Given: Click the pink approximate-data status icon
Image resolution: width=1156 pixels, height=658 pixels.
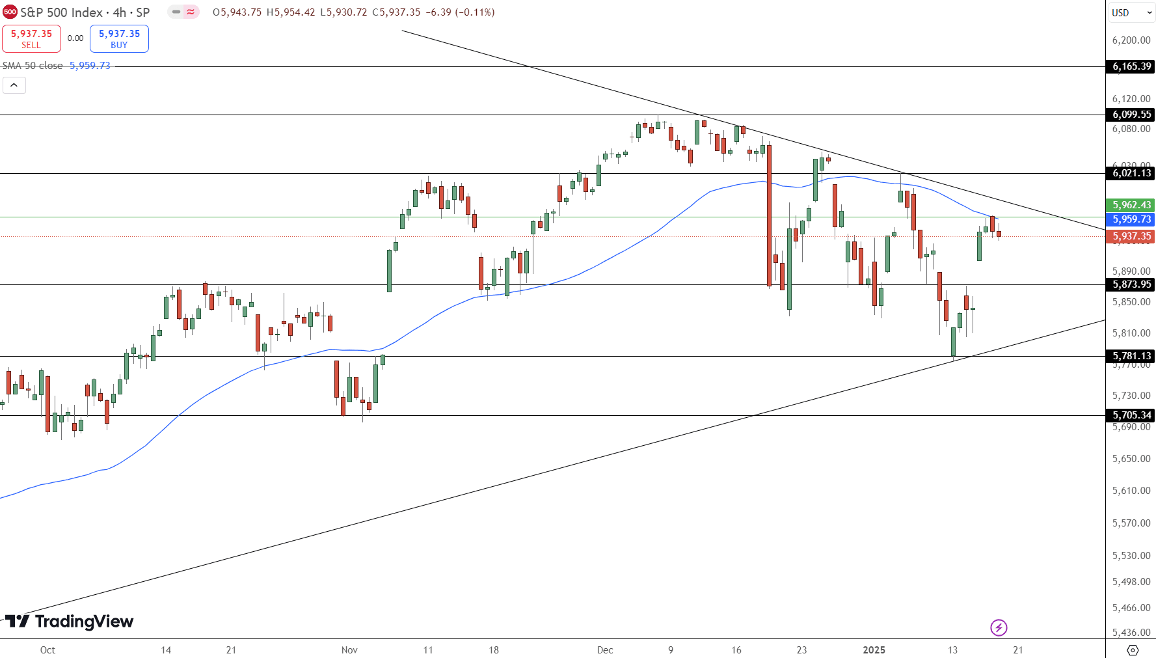Looking at the screenshot, I should [191, 12].
